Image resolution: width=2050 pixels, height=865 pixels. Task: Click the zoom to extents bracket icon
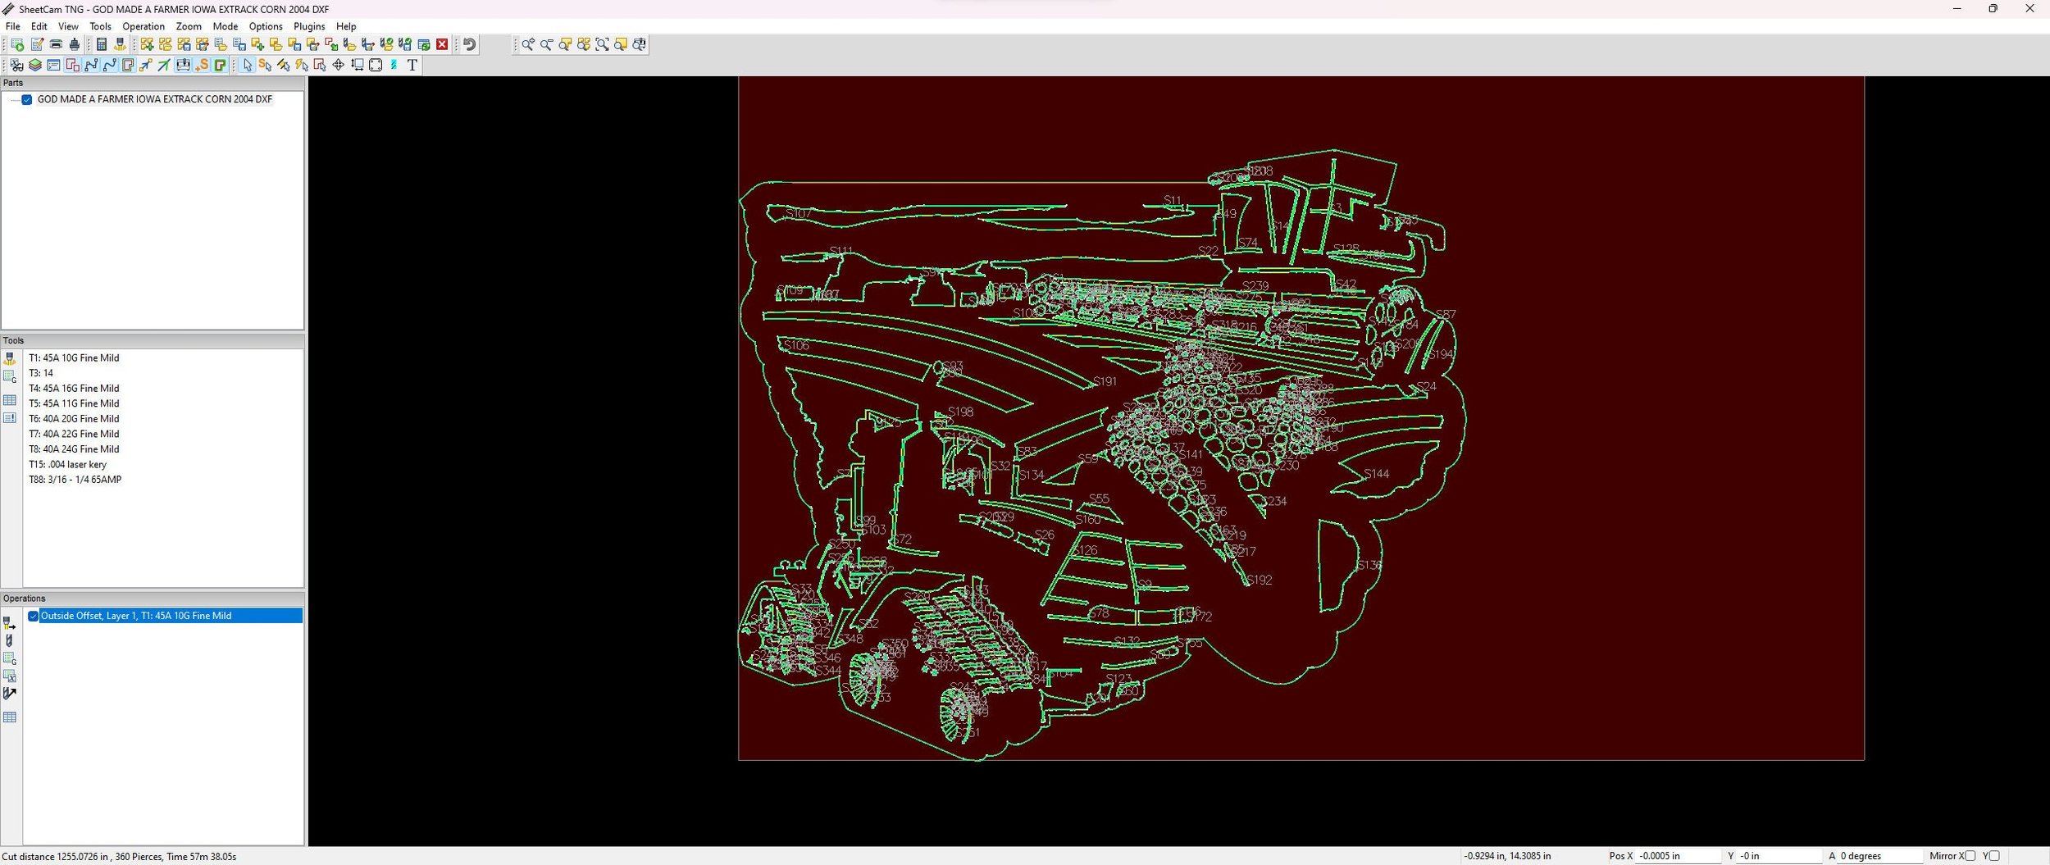click(x=602, y=44)
